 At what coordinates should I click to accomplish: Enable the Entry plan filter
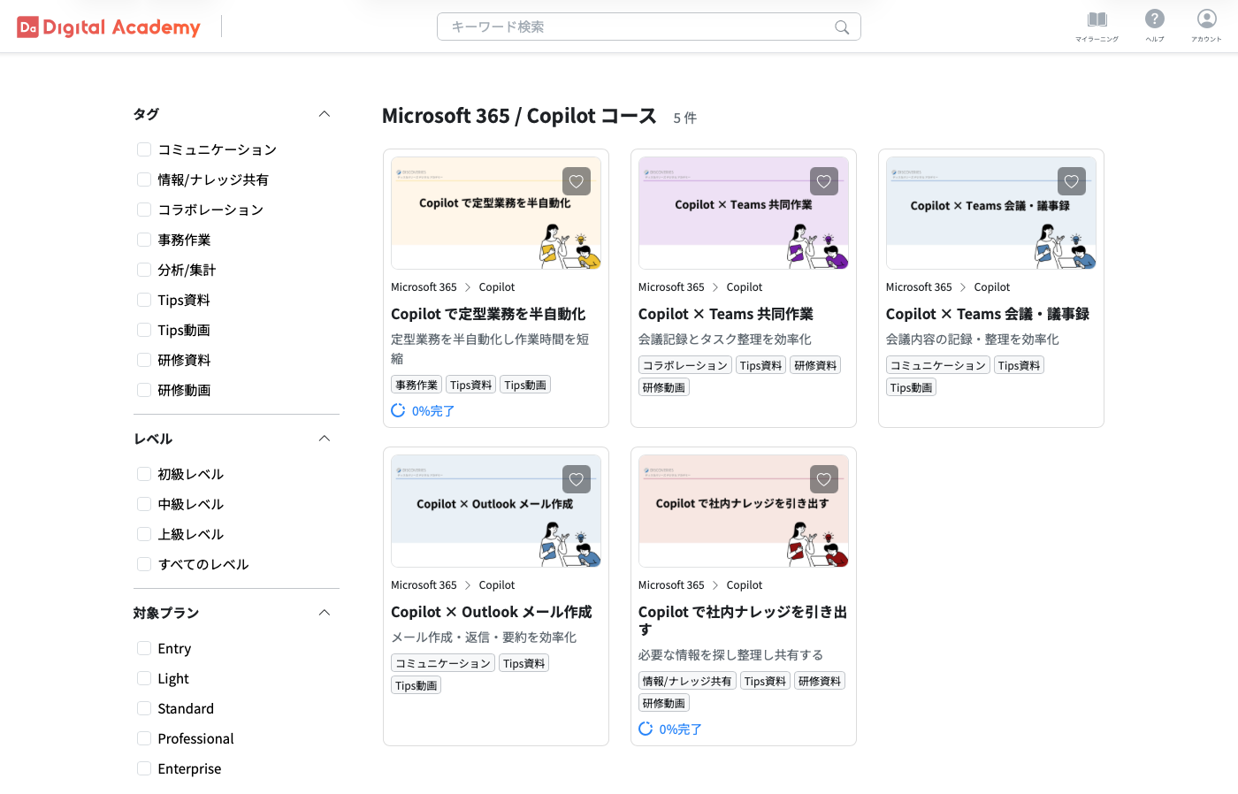(144, 648)
